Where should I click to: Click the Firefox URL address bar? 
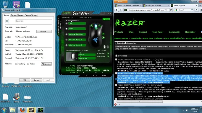coord(146,10)
